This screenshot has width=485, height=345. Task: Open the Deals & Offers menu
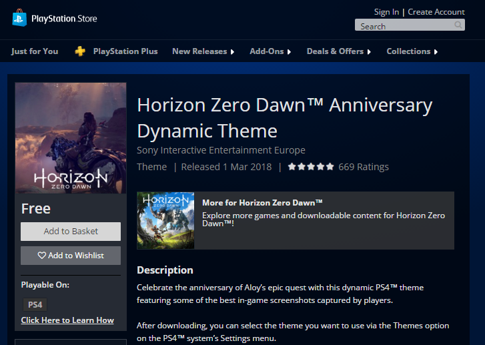pyautogui.click(x=335, y=51)
